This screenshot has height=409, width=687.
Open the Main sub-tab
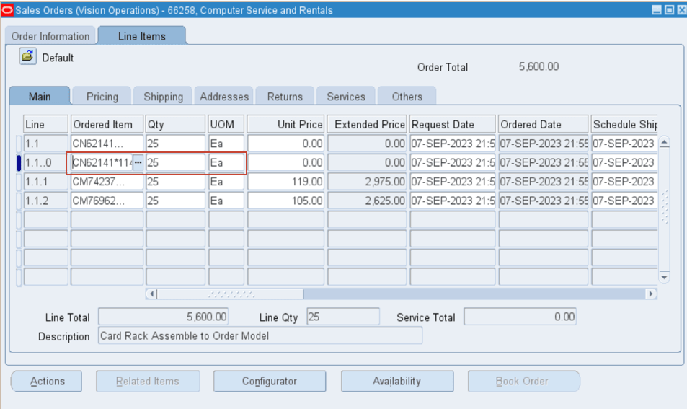tap(40, 97)
